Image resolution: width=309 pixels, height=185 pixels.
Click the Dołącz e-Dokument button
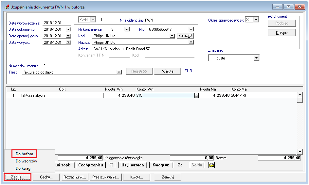point(282,33)
